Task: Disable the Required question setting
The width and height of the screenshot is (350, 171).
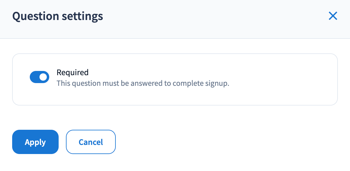Action: pos(39,77)
